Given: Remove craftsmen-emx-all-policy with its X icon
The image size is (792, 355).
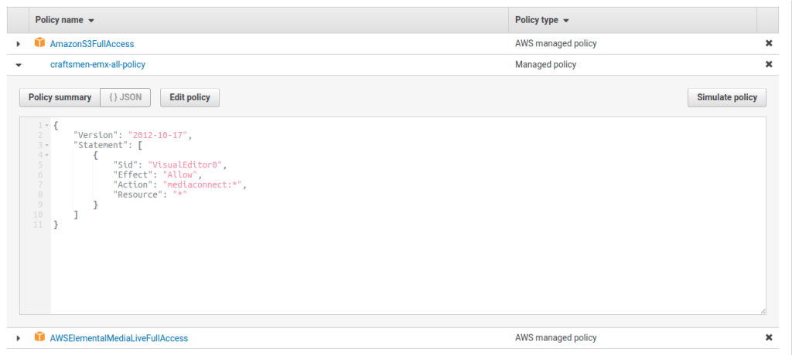Looking at the screenshot, I should point(768,64).
